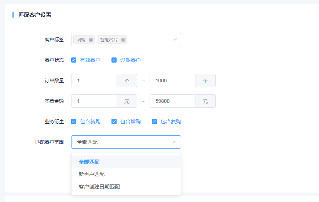
Task: Click the 包含增购 label text
Action: (x=131, y=121)
